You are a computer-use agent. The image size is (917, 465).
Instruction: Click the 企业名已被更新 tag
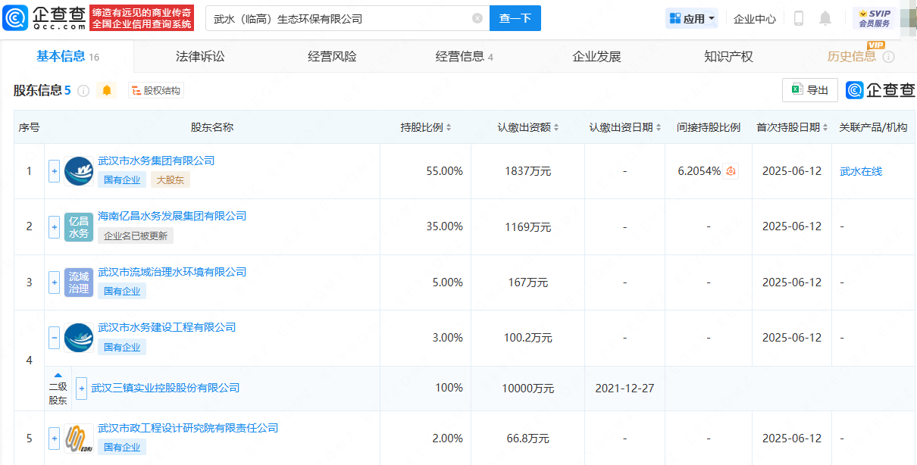point(135,236)
